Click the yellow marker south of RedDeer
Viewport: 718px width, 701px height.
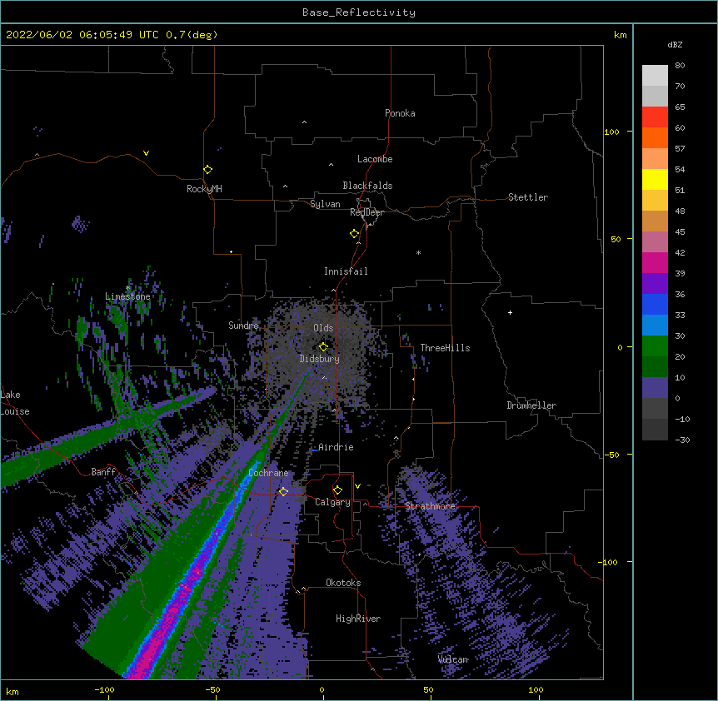tap(355, 234)
